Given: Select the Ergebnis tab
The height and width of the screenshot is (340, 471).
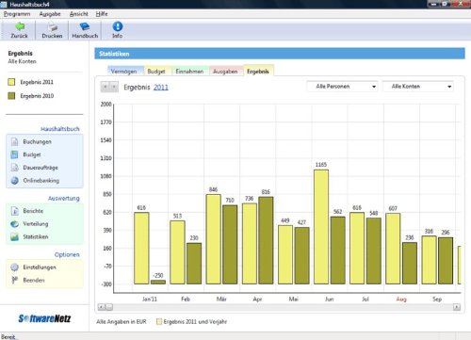Looking at the screenshot, I should click(258, 72).
